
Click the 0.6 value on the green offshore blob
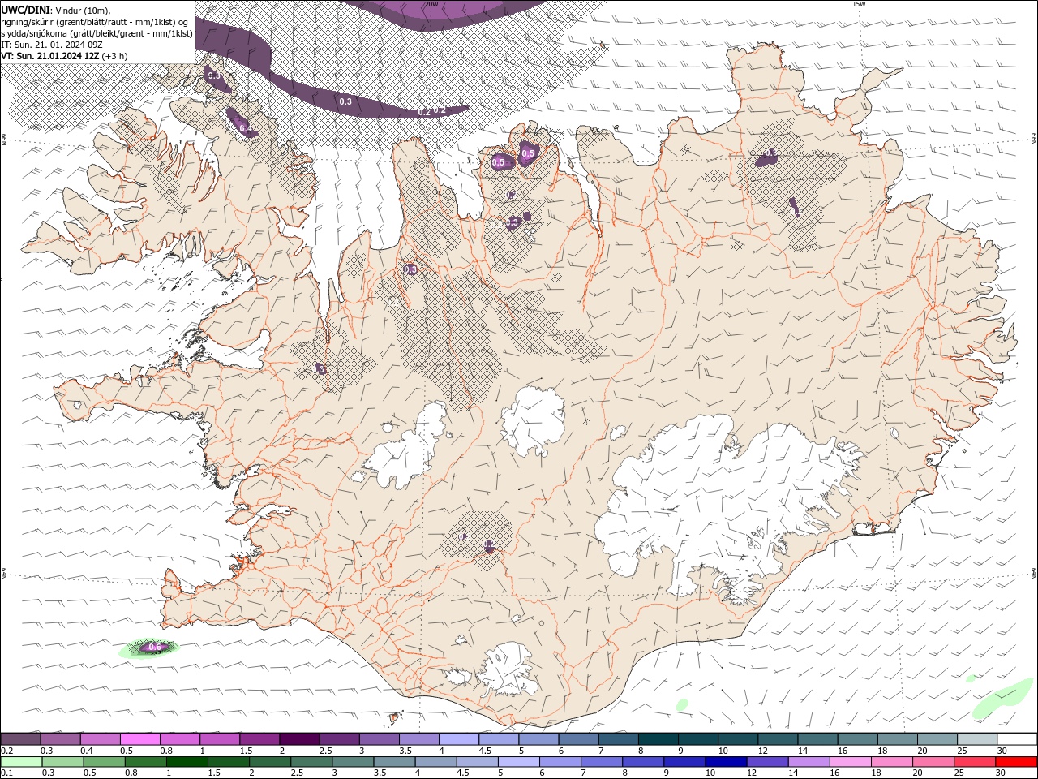(x=155, y=647)
